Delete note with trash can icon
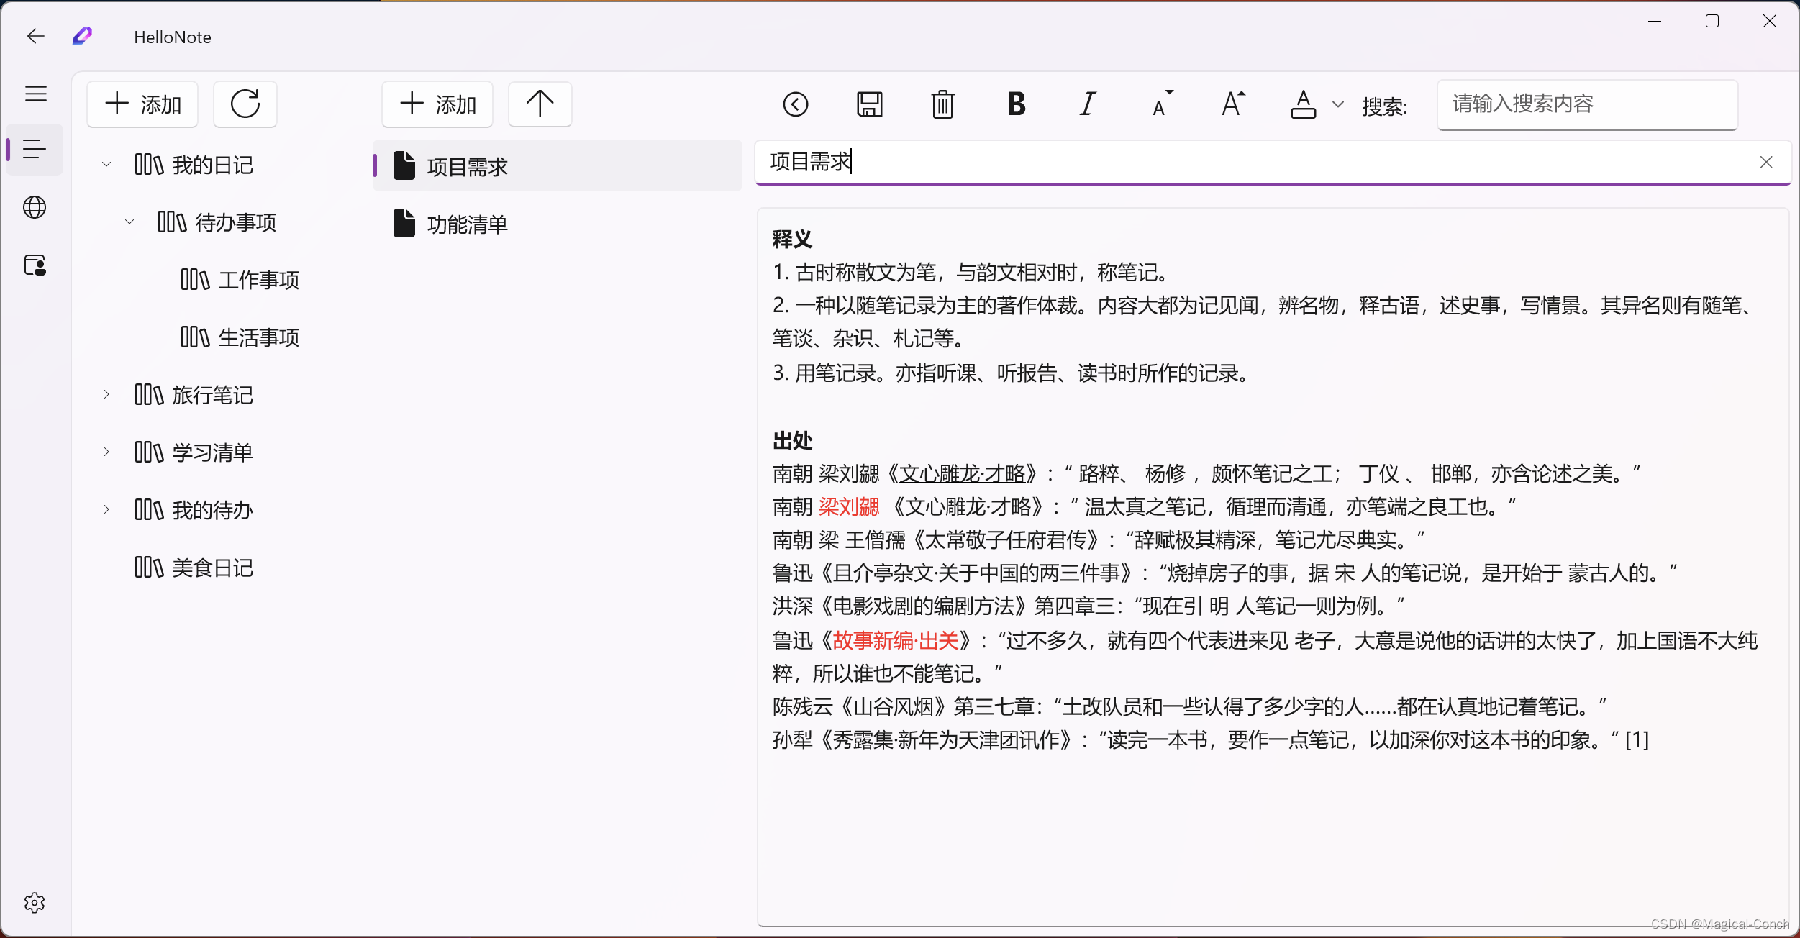1800x938 pixels. coord(942,104)
